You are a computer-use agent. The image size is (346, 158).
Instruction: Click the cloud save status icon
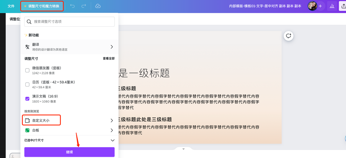(98, 6)
